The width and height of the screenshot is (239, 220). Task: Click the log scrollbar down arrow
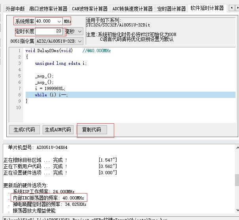(x=237, y=210)
